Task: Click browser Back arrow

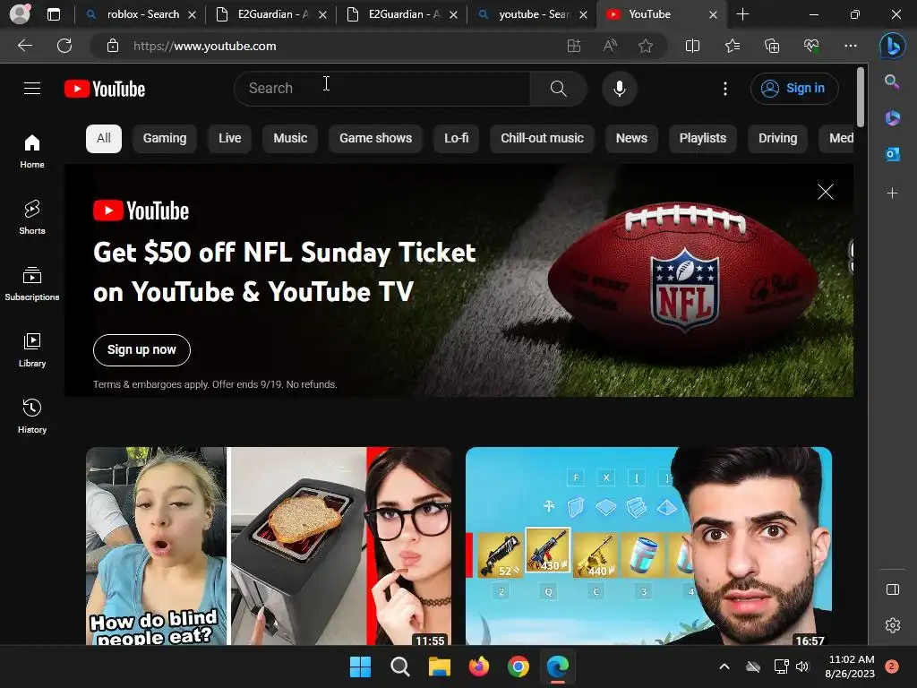Action: click(24, 46)
